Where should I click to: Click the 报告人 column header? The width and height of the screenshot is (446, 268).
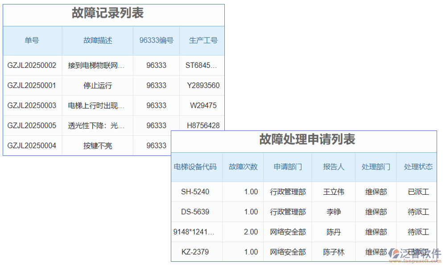click(x=333, y=167)
